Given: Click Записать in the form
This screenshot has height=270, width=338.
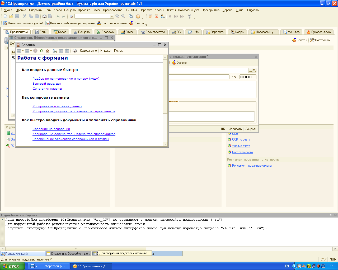Looking at the screenshot, I should coord(235,129).
